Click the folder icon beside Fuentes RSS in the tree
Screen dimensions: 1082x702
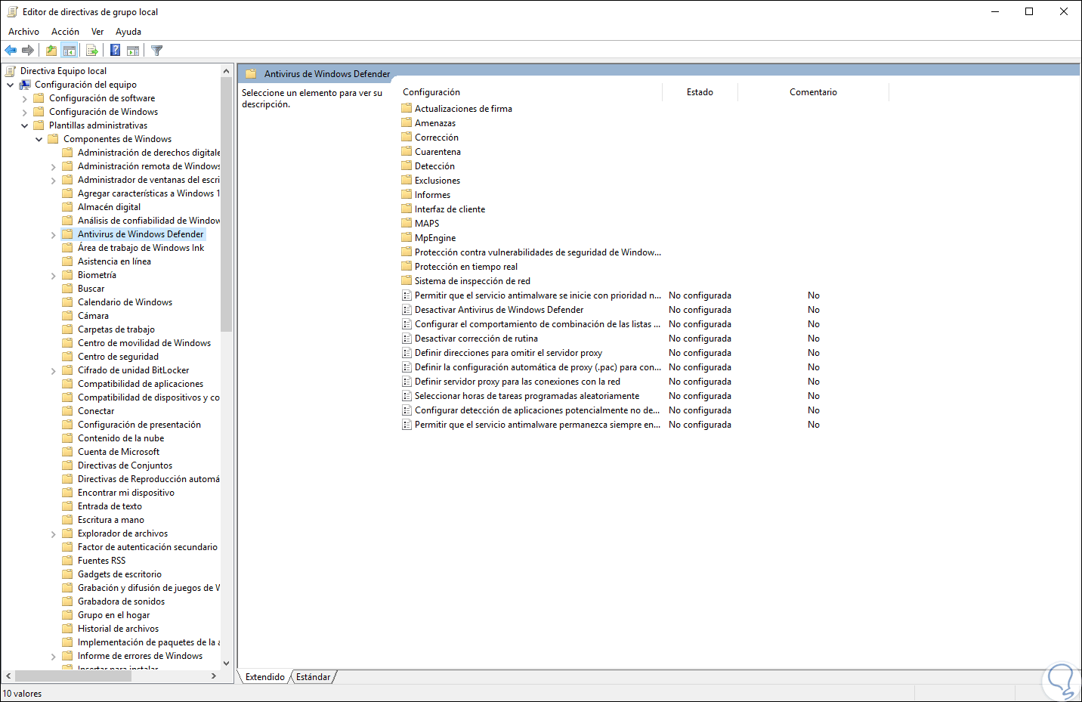67,561
